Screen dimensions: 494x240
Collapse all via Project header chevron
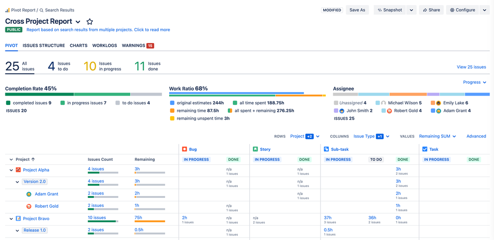click(11, 159)
